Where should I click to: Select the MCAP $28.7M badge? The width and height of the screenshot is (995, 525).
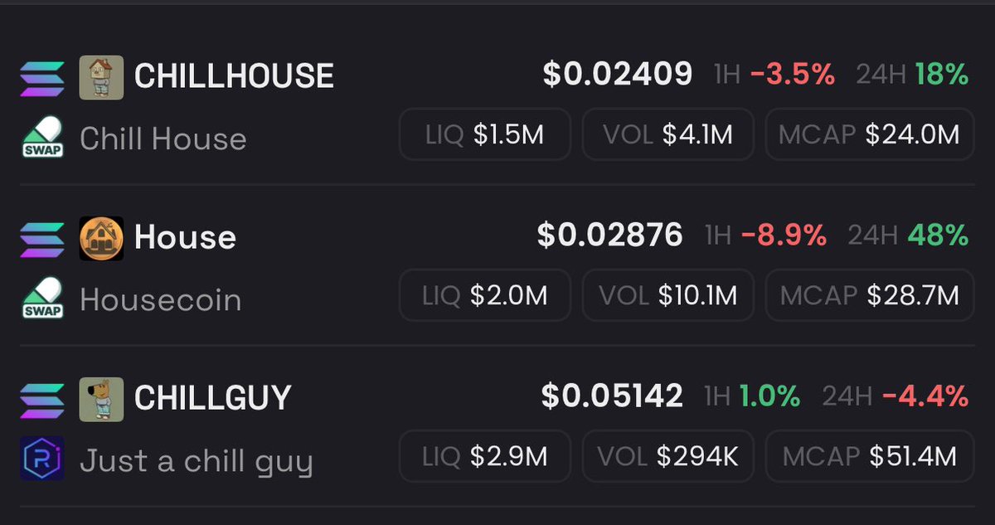pos(869,295)
